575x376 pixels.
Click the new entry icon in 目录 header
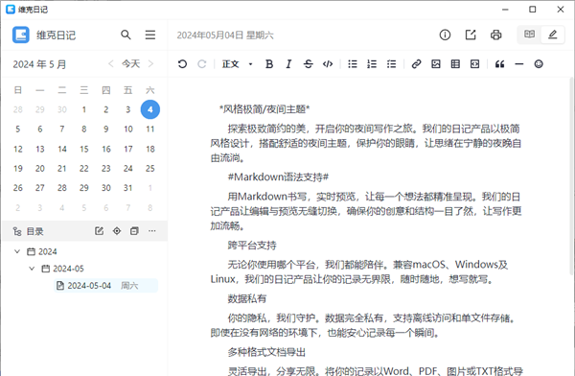point(99,231)
